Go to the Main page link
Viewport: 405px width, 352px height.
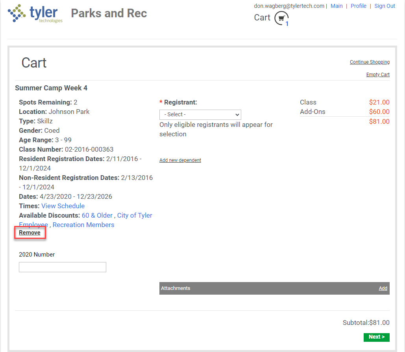click(337, 6)
